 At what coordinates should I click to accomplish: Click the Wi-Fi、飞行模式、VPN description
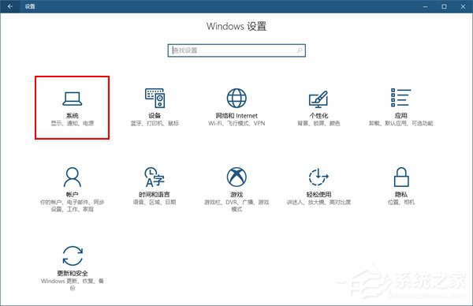click(236, 123)
